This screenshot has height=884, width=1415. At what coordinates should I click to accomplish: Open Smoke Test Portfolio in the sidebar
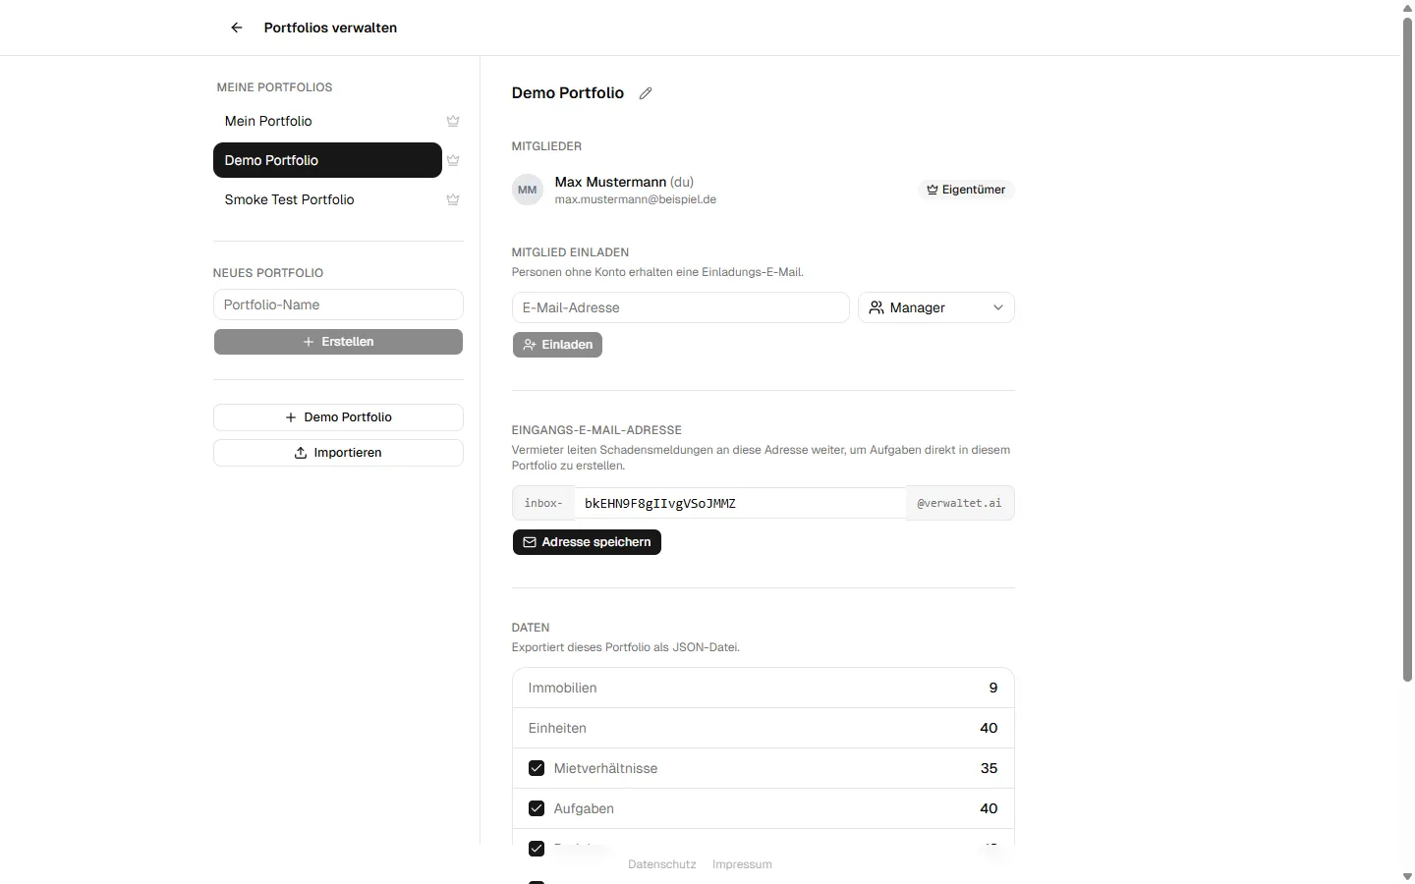327,199
